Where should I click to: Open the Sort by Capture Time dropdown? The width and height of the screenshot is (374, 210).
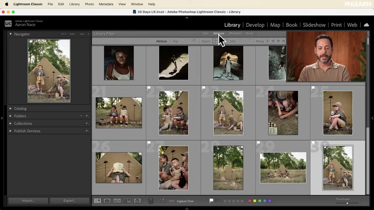187,201
